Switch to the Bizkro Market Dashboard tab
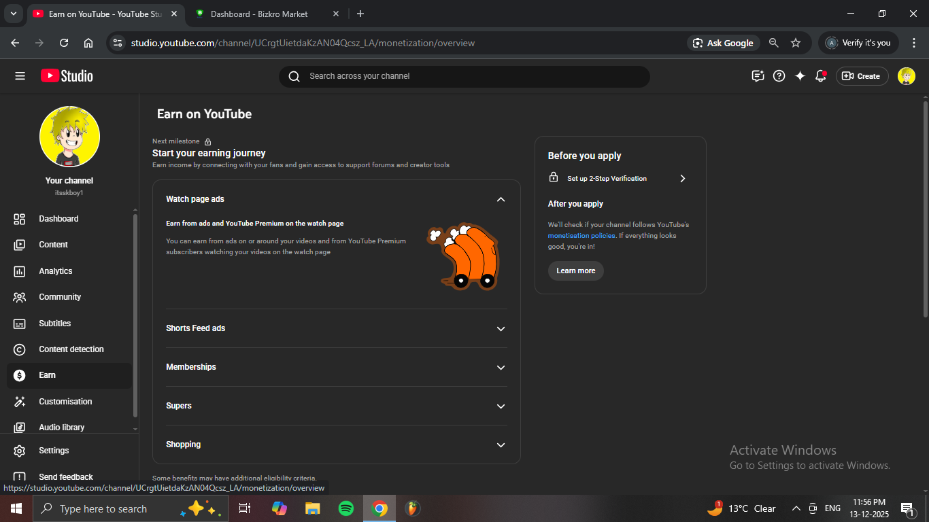 [x=258, y=14]
